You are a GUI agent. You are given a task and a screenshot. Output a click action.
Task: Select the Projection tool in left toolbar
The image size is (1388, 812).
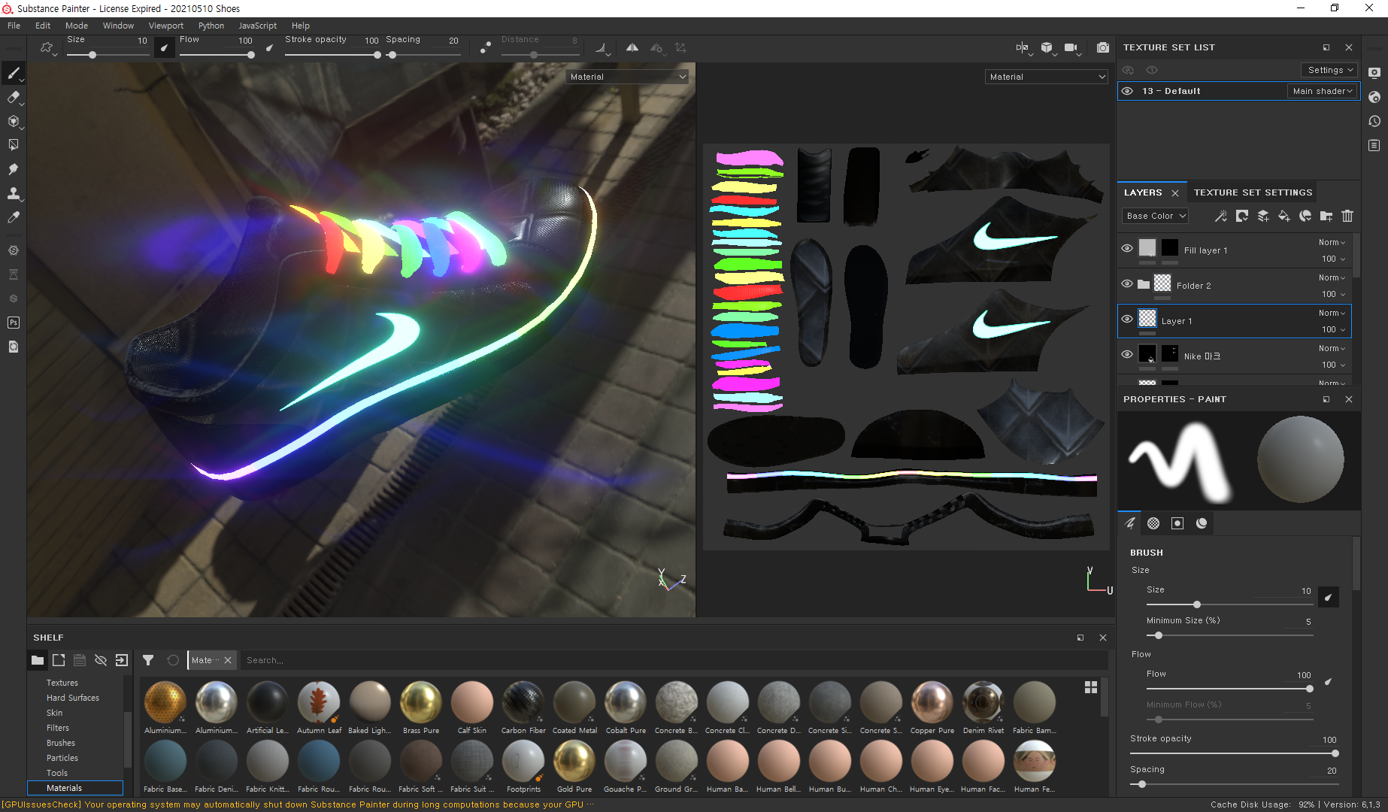coord(13,121)
